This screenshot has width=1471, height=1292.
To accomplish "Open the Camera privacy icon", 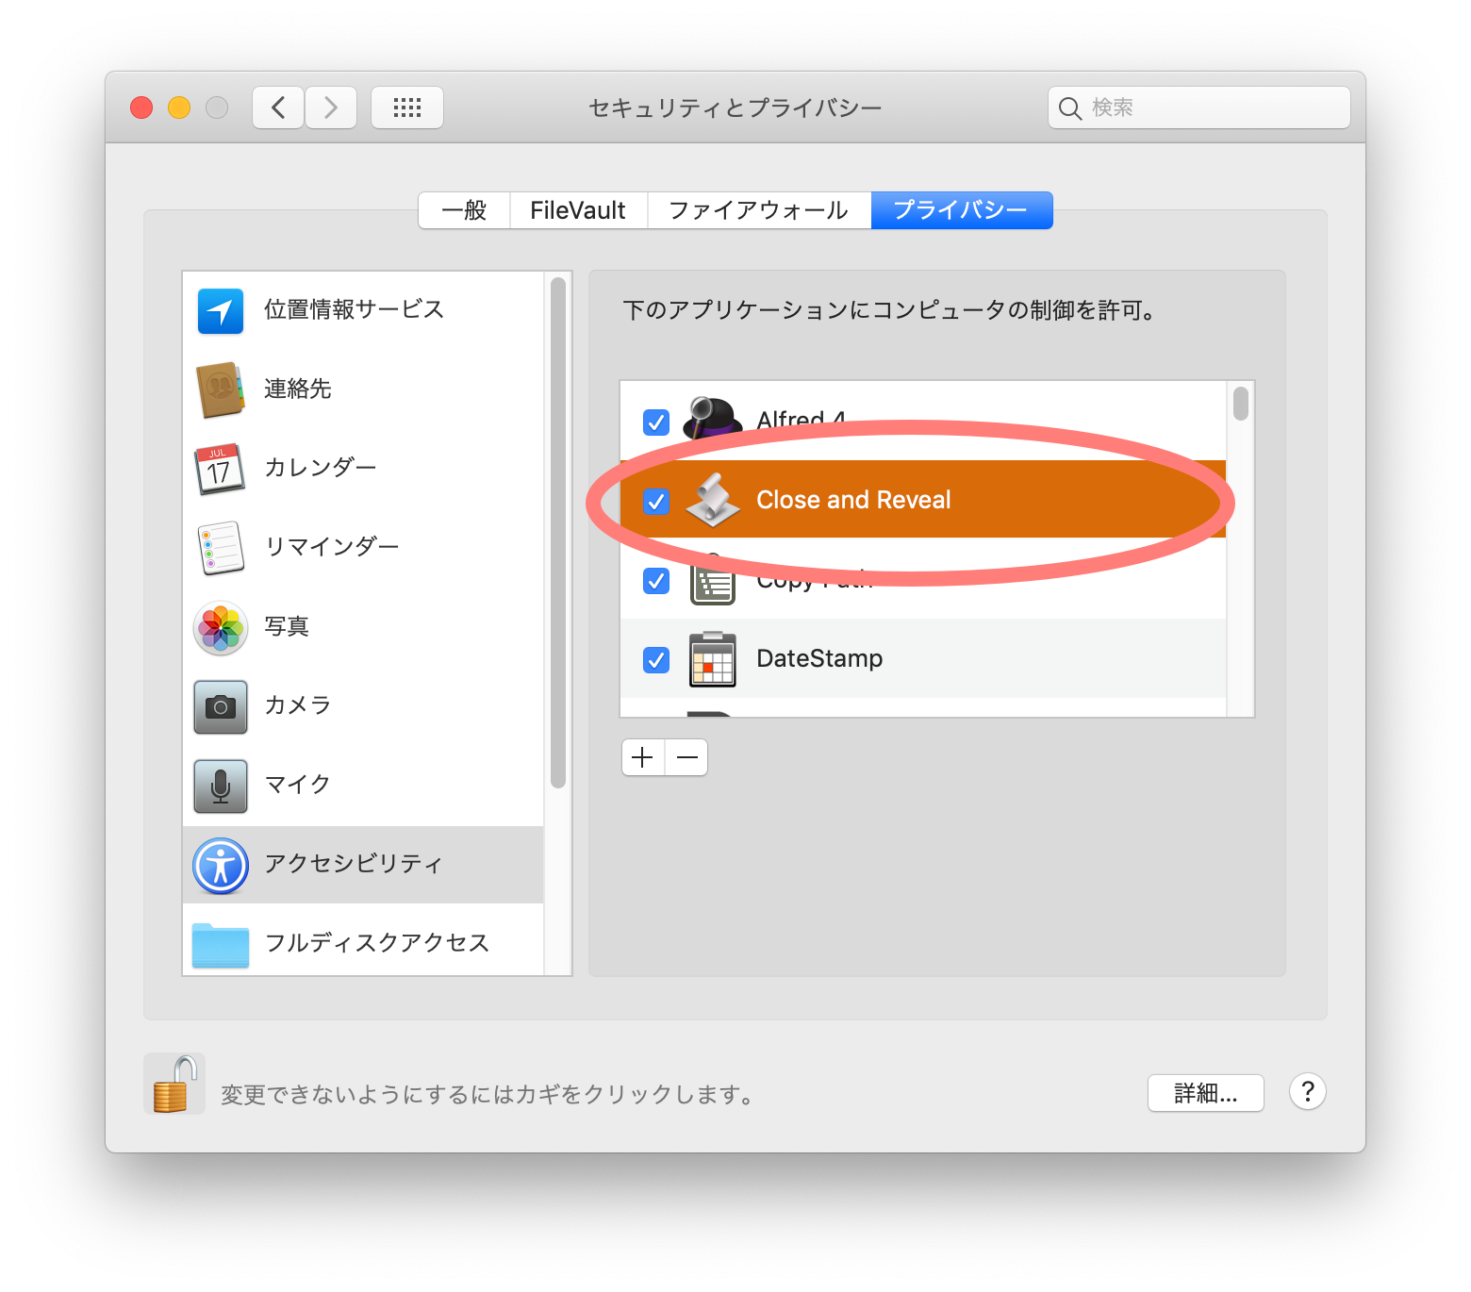I will 221,706.
